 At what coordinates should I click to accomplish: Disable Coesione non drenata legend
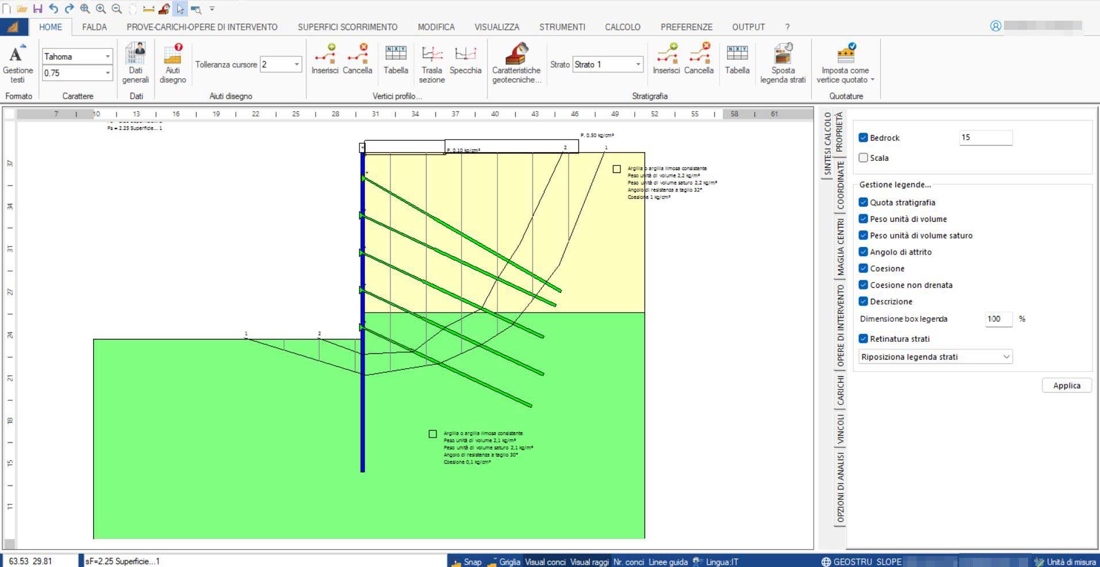[863, 285]
